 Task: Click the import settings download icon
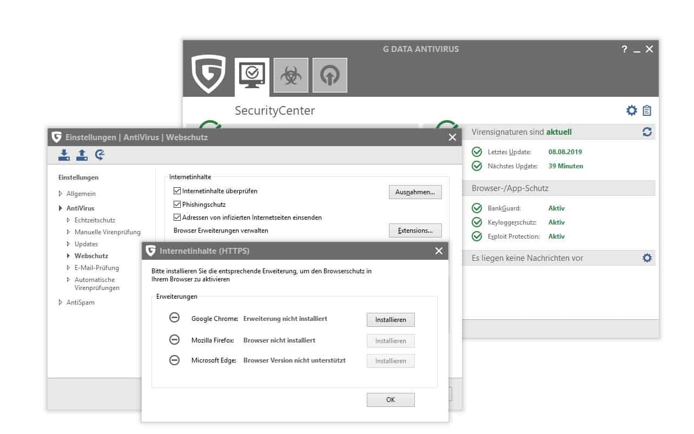[64, 155]
